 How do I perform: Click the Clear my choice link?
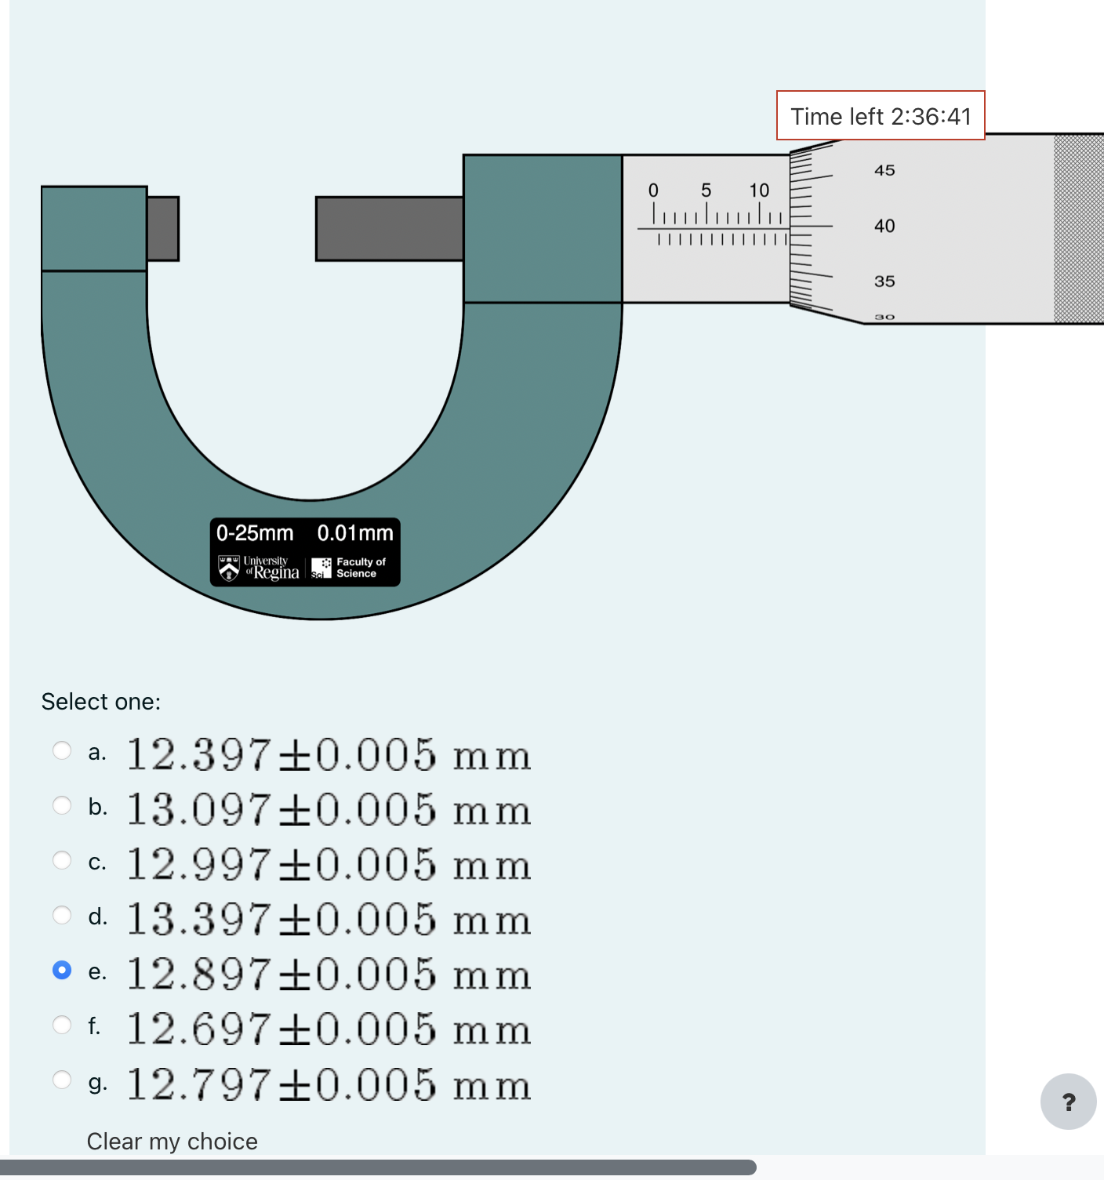click(x=172, y=1142)
